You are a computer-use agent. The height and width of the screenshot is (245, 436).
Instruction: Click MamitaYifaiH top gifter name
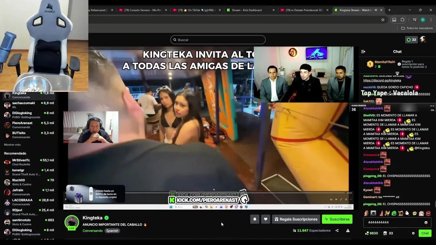[x=385, y=62]
